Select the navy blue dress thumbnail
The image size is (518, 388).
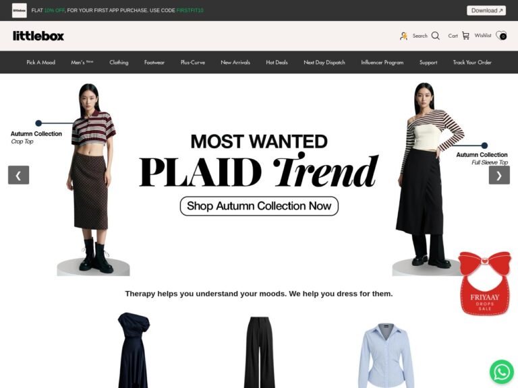point(134,350)
